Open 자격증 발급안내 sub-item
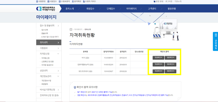218x102 pixels. [x=47, y=65]
